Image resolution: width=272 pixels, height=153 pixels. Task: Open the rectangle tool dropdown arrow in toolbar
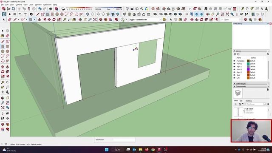pos(34,20)
